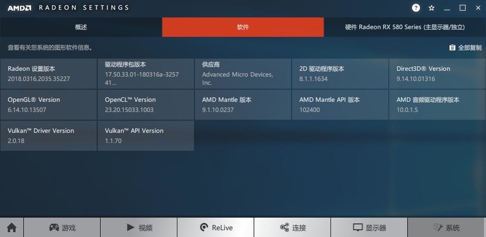Select the Direct3D Version tile
486x237 pixels.
[x=437, y=73]
